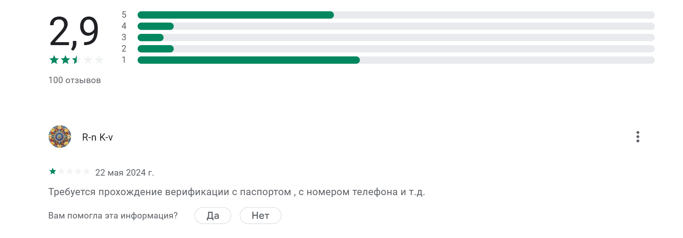Open the 100 отзывов reviews link
This screenshot has height=238, width=683.
click(74, 80)
